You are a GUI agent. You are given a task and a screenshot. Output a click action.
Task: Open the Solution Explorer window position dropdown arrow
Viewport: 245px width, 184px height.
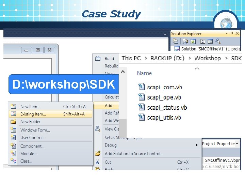(227, 33)
